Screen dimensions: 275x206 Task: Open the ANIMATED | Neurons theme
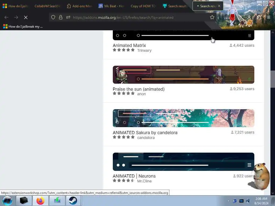(x=134, y=176)
